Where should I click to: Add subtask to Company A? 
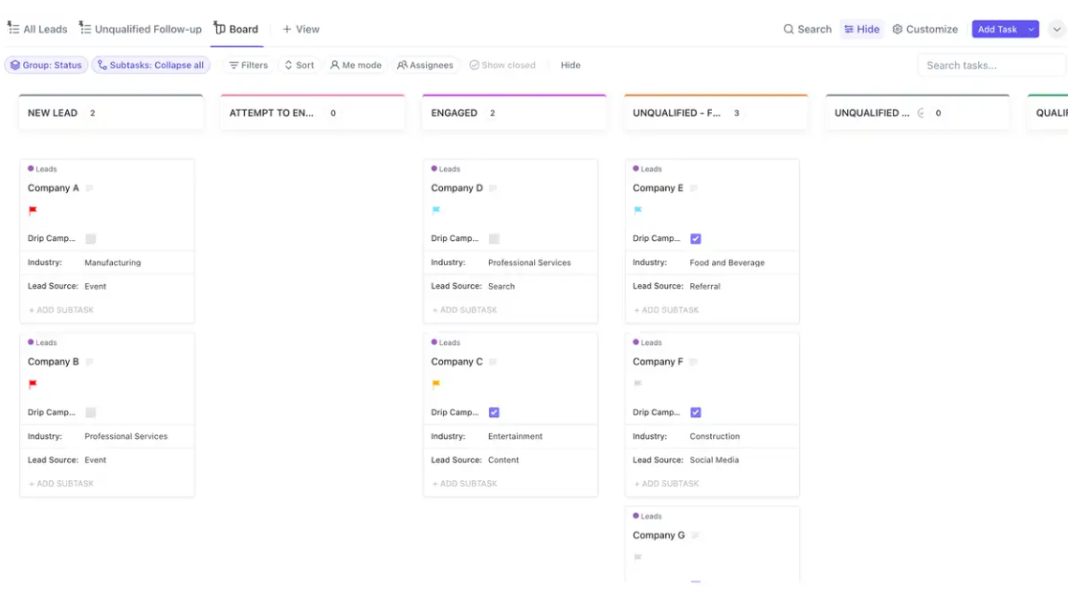coord(61,310)
